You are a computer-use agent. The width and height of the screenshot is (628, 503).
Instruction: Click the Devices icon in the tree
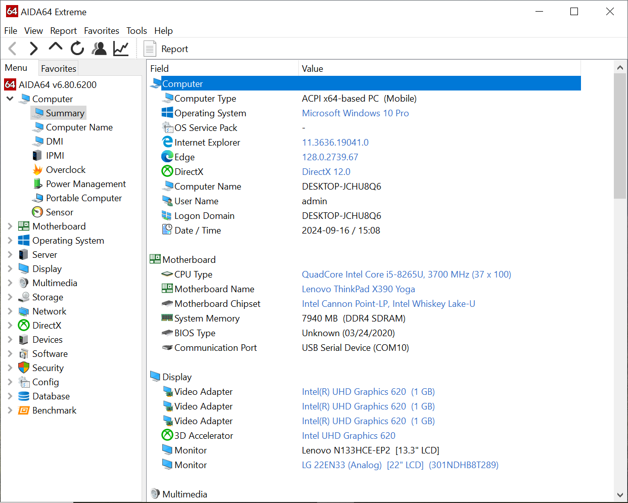(x=24, y=339)
